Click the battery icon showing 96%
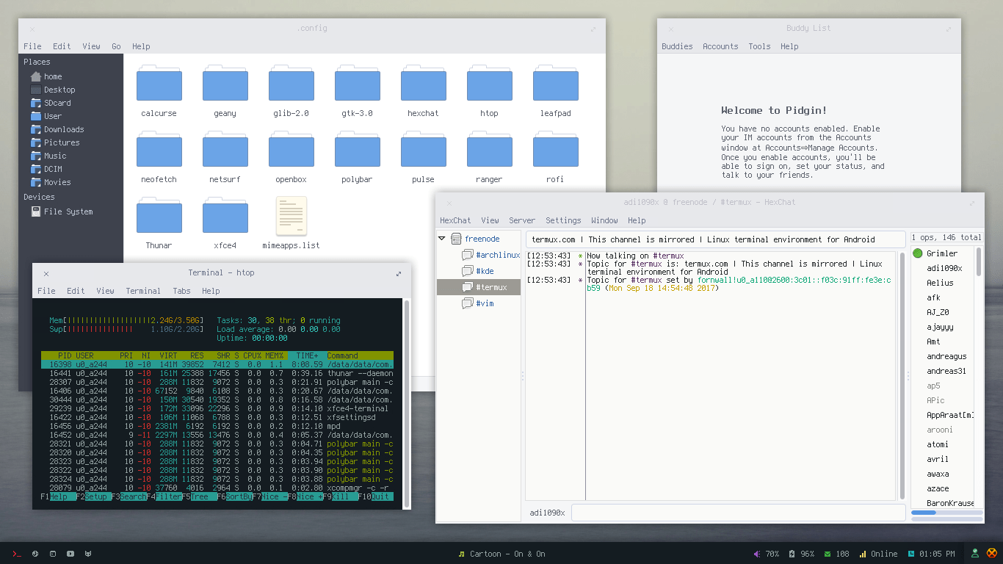Screen dimensions: 1003x564 pyautogui.click(x=791, y=554)
